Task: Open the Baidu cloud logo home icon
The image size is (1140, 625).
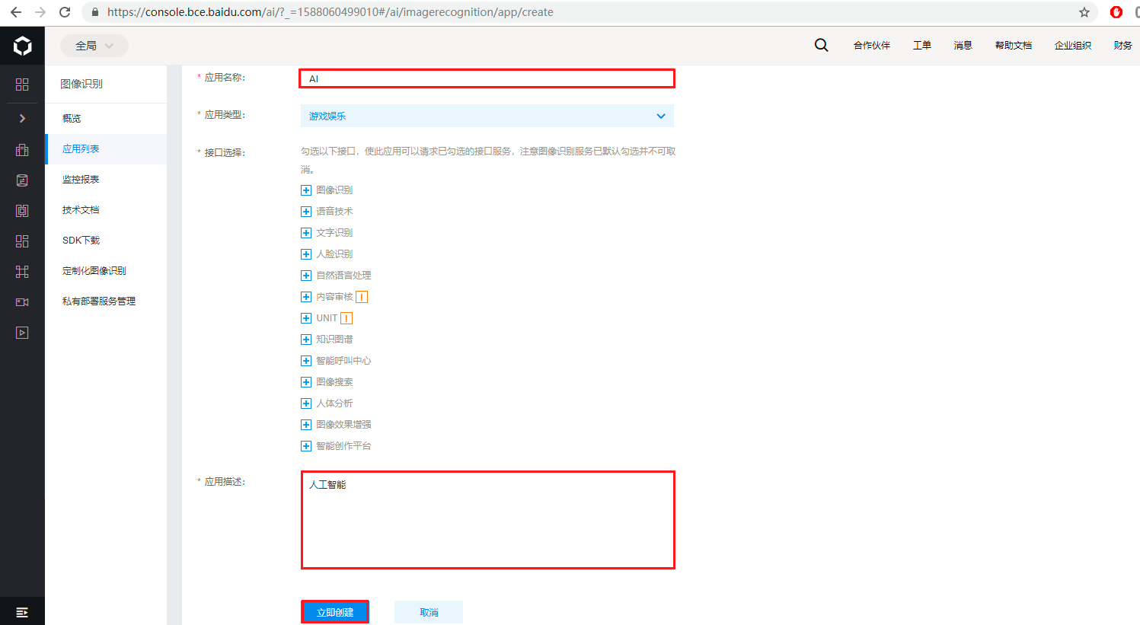Action: pyautogui.click(x=23, y=46)
